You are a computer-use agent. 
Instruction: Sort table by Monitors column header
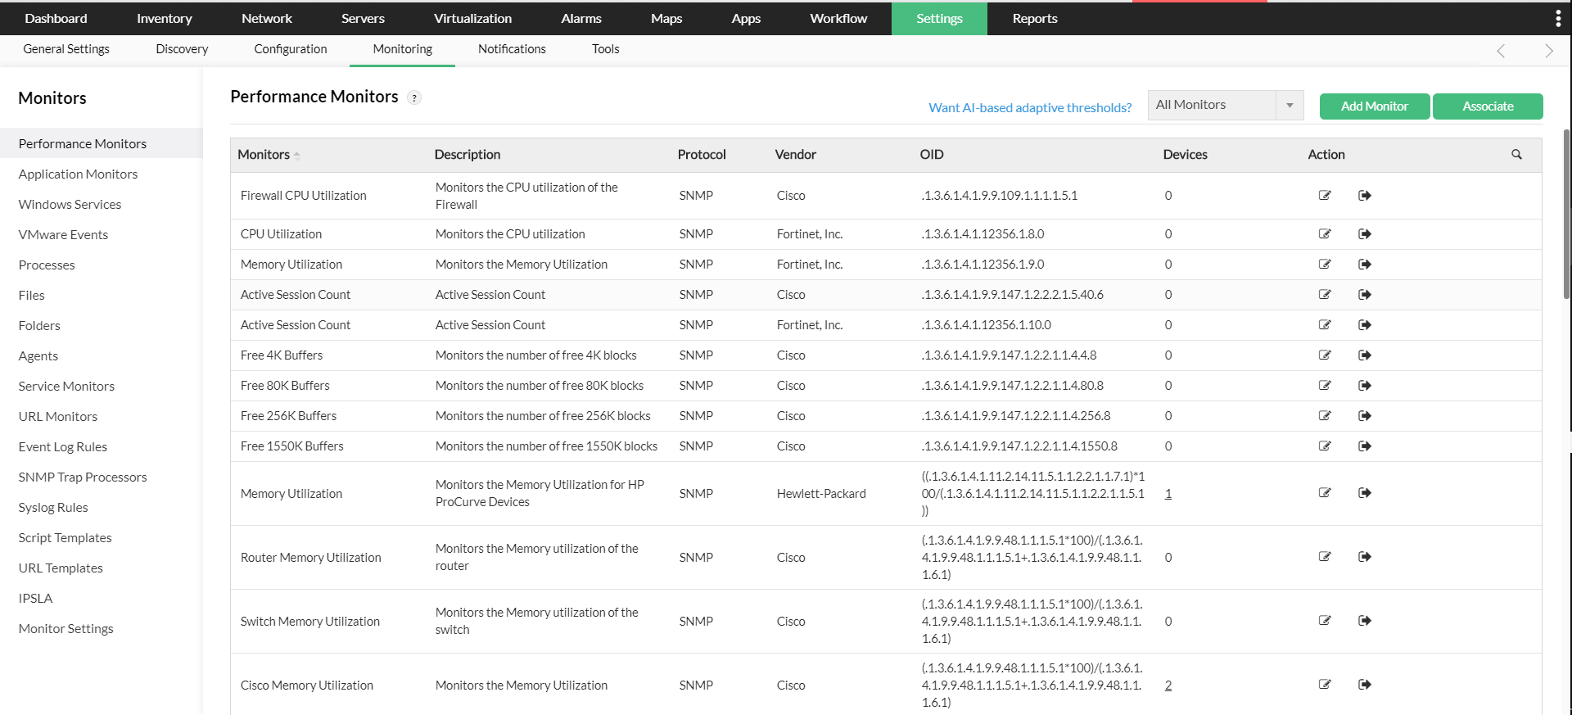click(264, 155)
